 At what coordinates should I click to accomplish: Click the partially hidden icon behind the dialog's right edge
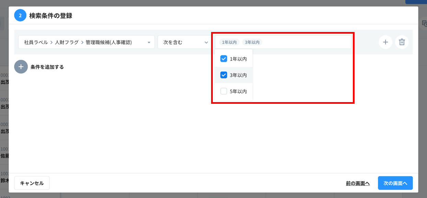424,23
